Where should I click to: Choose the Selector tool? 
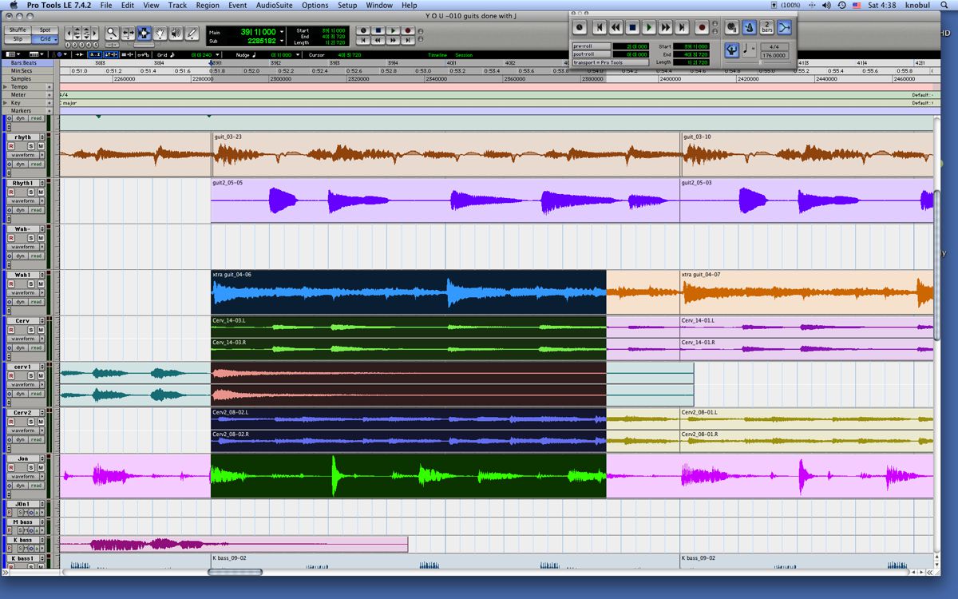pyautogui.click(x=144, y=34)
